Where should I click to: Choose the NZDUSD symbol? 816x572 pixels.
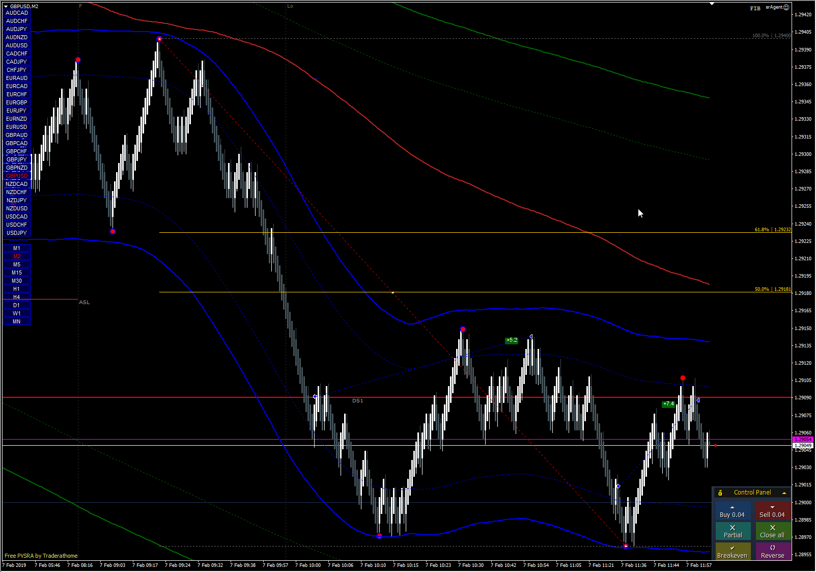pyautogui.click(x=17, y=208)
